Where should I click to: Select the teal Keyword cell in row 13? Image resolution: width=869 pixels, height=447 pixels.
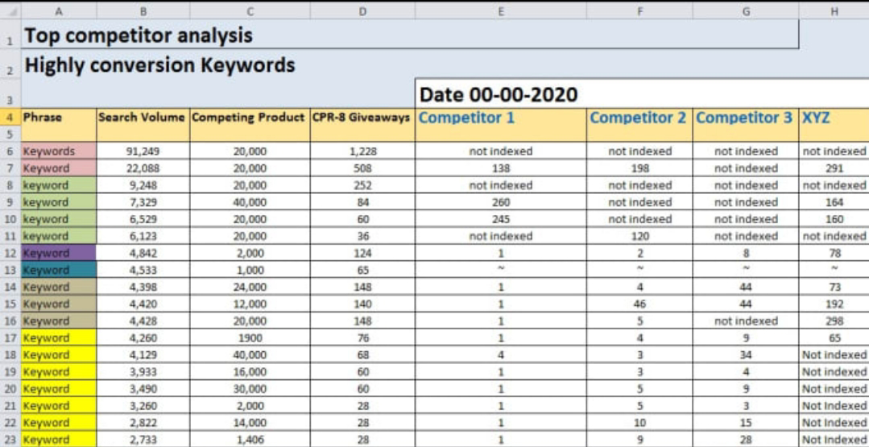point(59,270)
